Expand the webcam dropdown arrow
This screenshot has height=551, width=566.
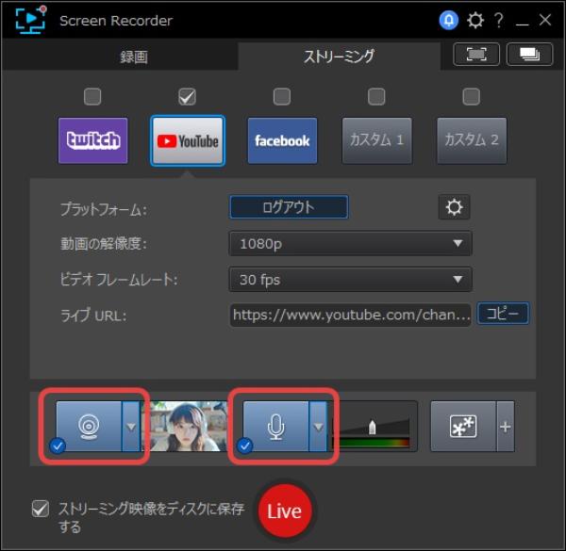(131, 427)
